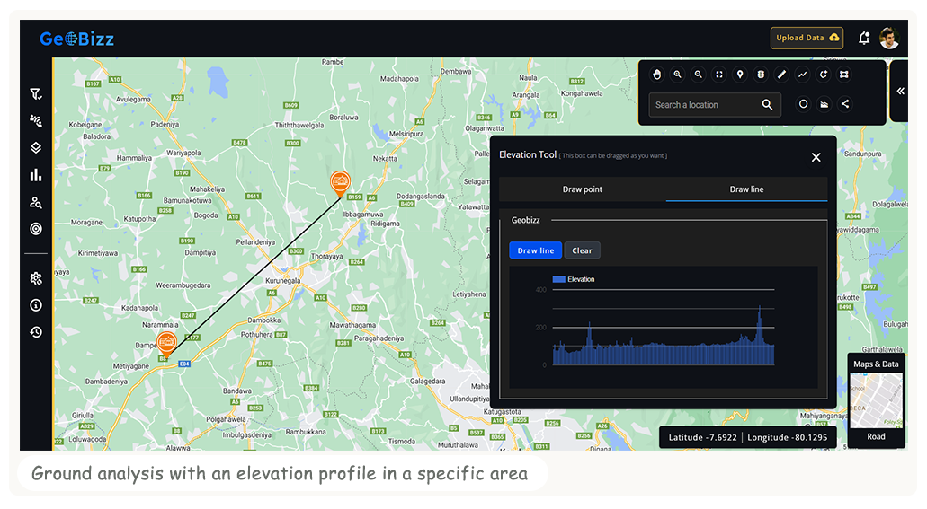The width and height of the screenshot is (927, 509).
Task: Open the bar chart analytics icon
Action: pos(36,175)
